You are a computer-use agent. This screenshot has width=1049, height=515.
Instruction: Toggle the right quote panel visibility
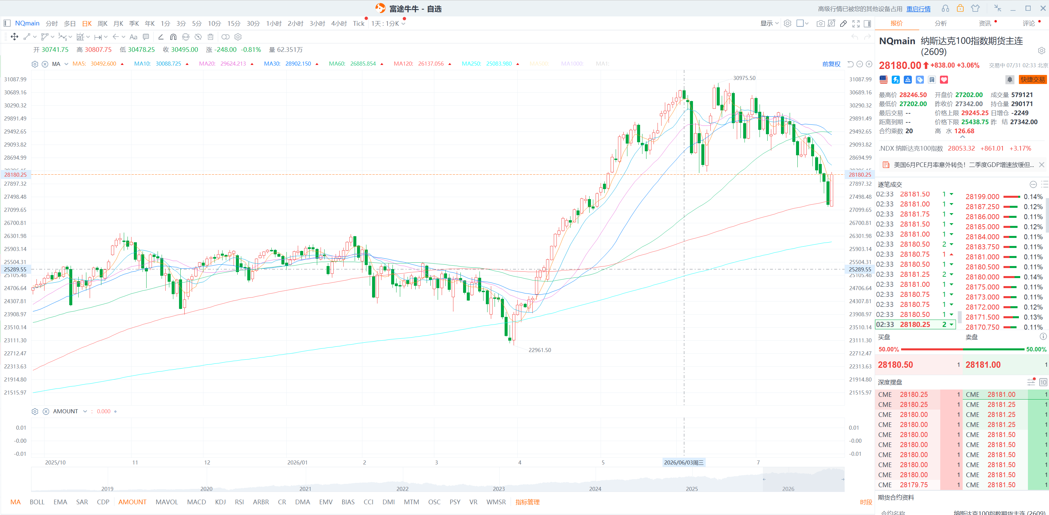click(x=867, y=24)
